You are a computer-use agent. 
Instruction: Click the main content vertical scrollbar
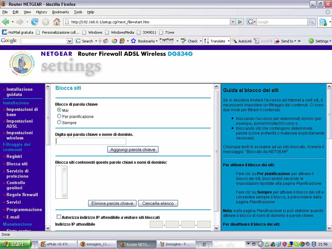point(217,151)
